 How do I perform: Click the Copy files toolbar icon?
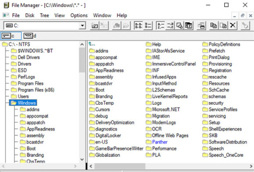pyautogui.click(x=214, y=25)
